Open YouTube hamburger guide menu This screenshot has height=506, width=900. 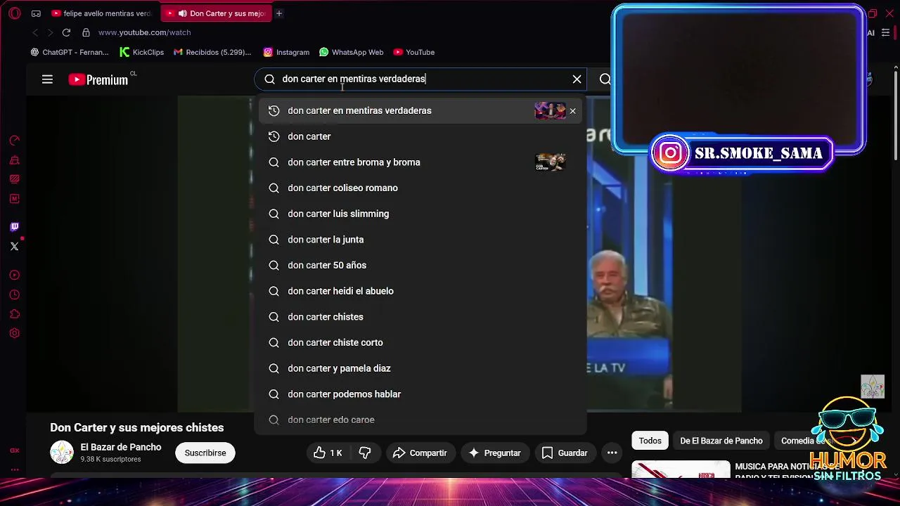(47, 79)
